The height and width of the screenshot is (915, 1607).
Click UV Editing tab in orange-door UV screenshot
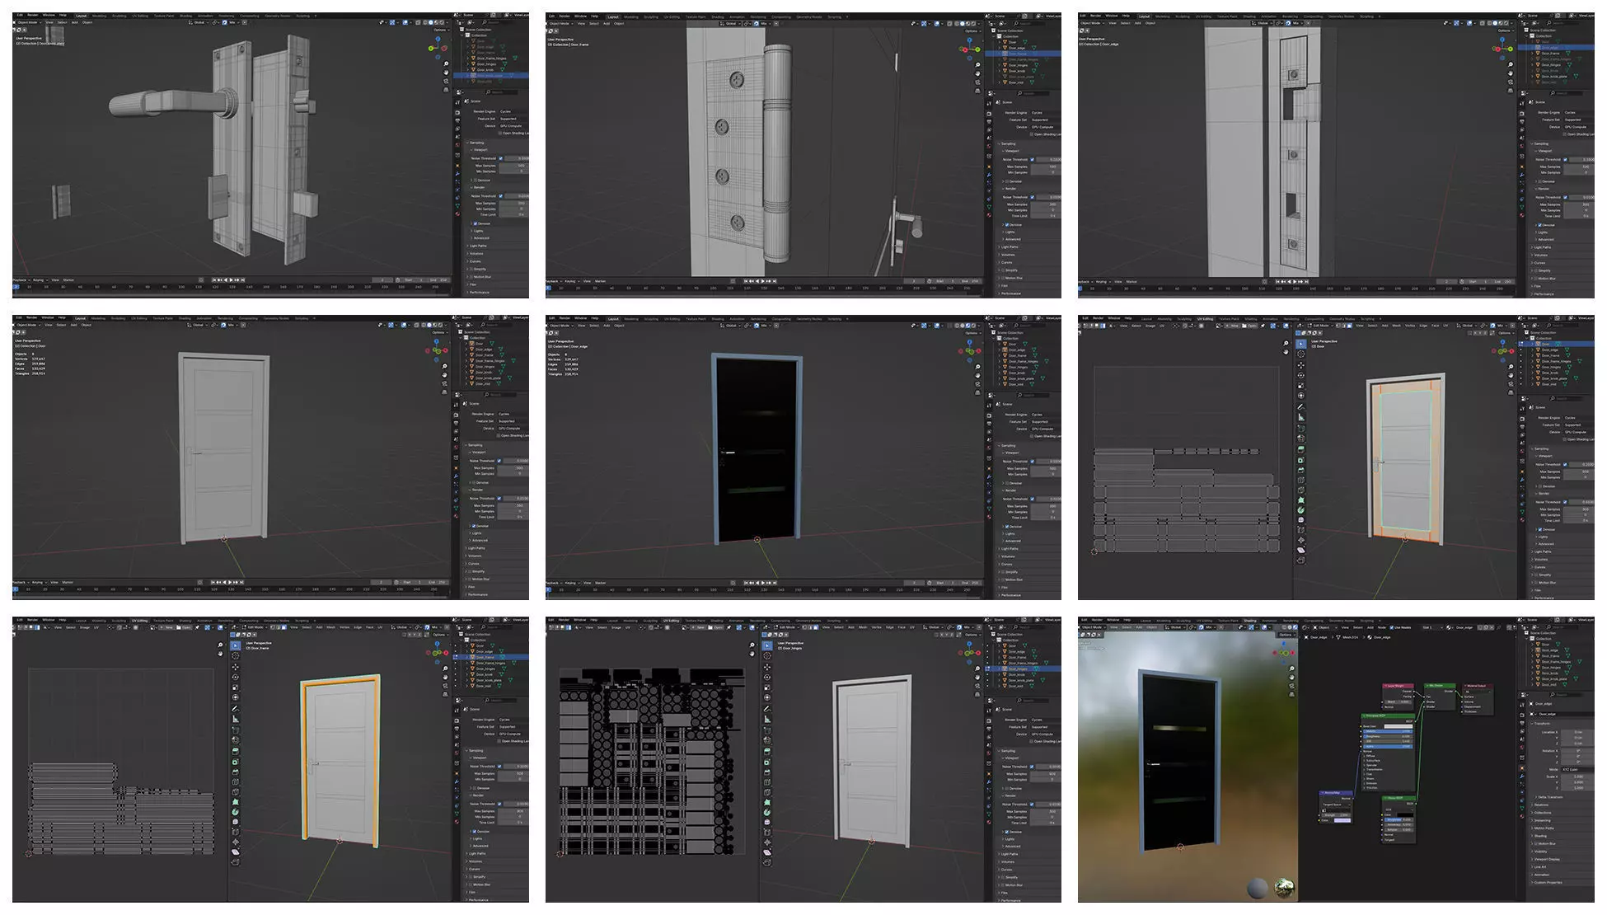click(1205, 319)
